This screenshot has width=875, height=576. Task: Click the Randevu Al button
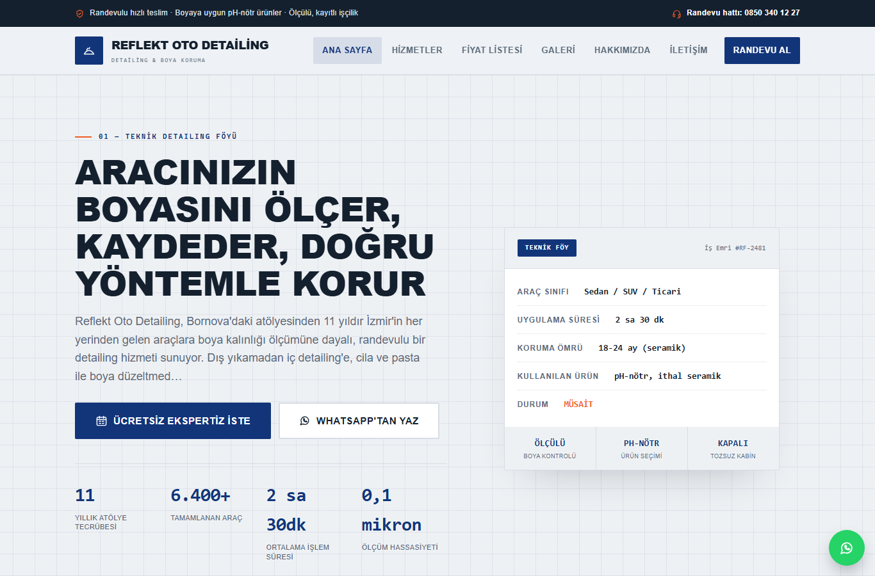762,51
